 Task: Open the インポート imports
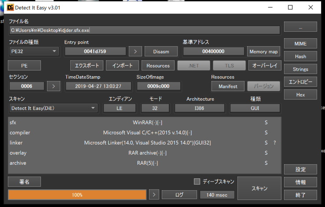pyautogui.click(x=122, y=66)
